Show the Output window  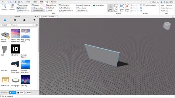[35, 5]
